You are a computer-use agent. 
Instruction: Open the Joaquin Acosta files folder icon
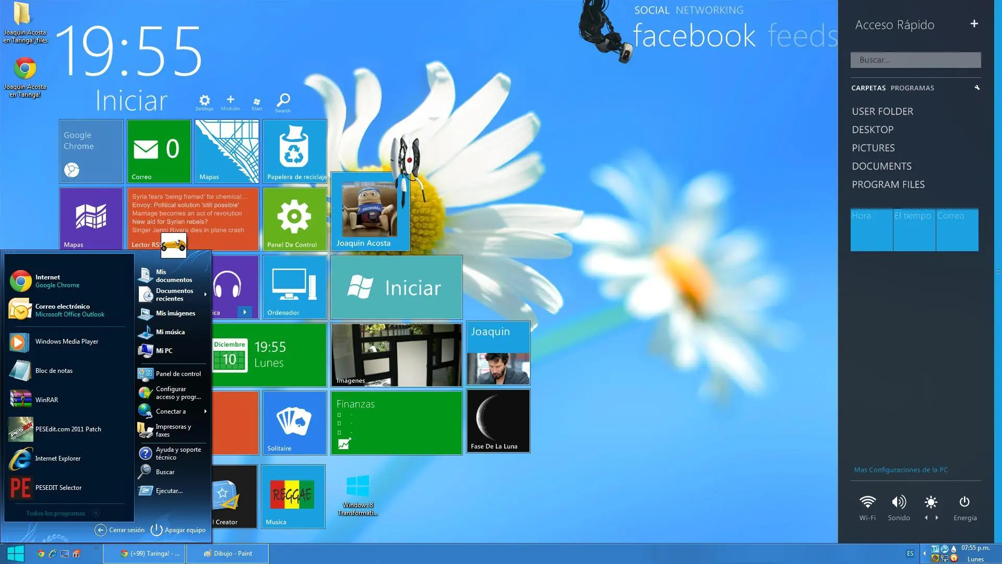click(x=25, y=23)
